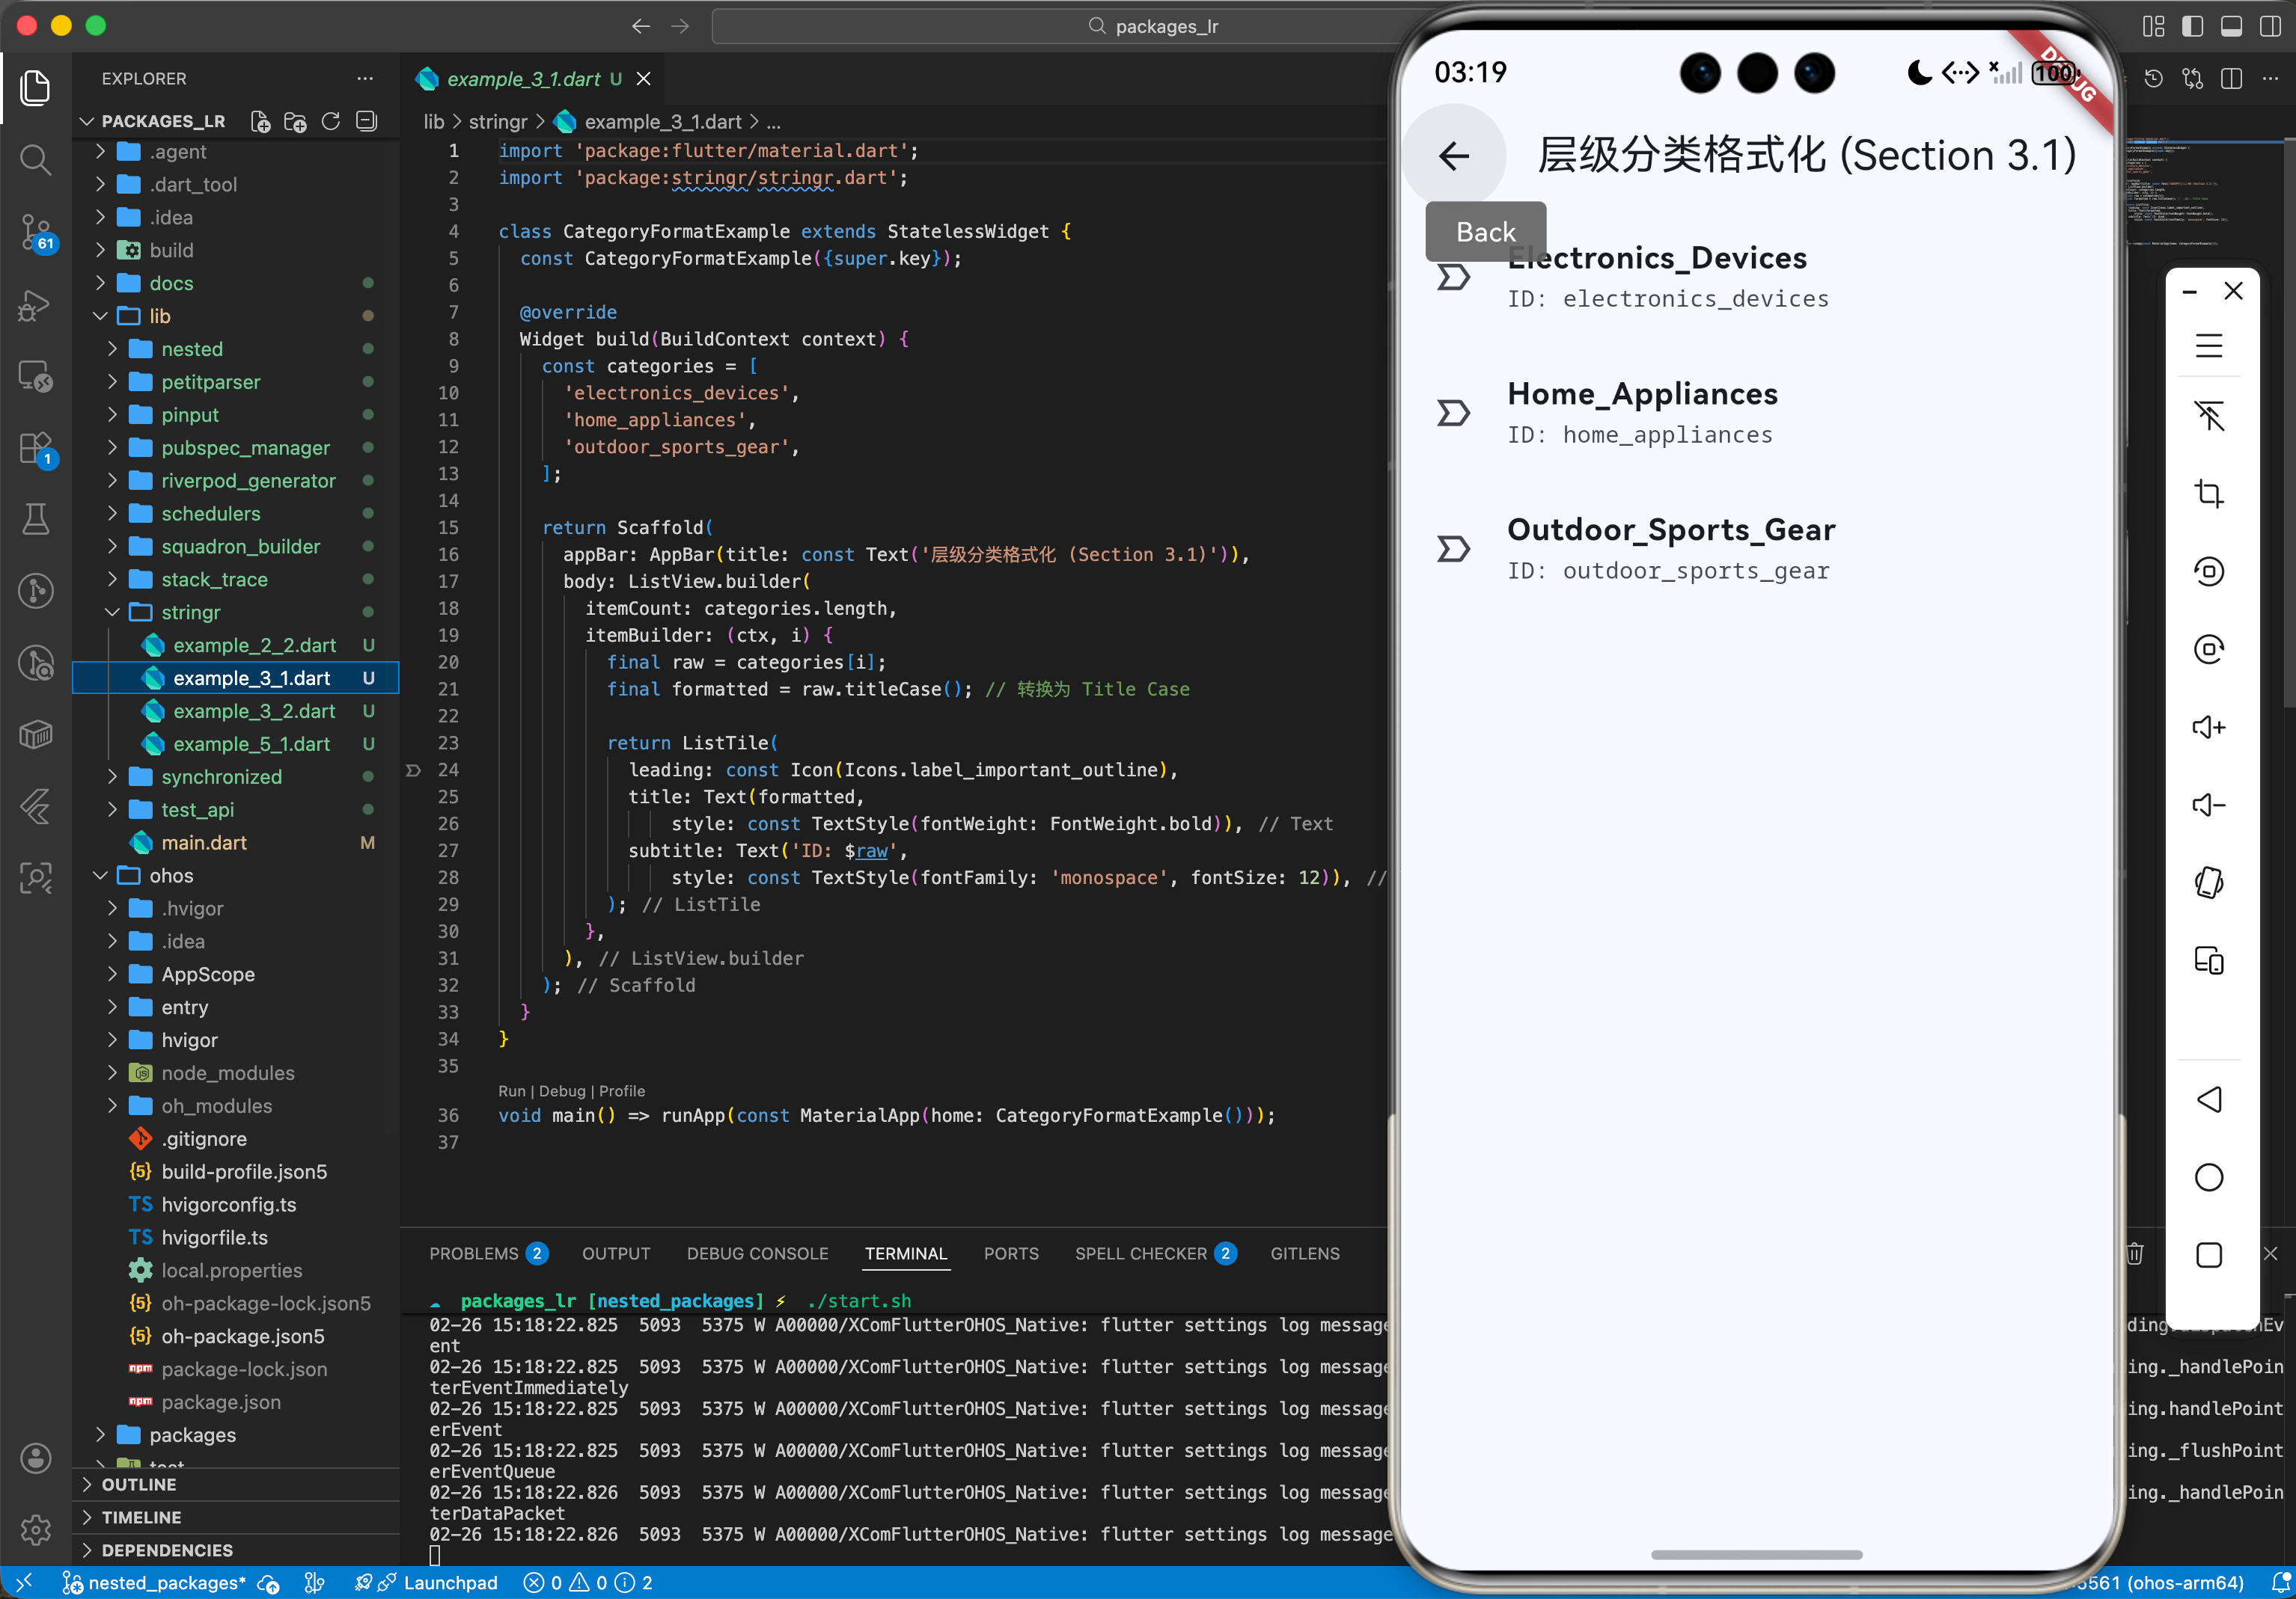Tap emulator navigation back triangle
The image size is (2296, 1599).
2209,1099
